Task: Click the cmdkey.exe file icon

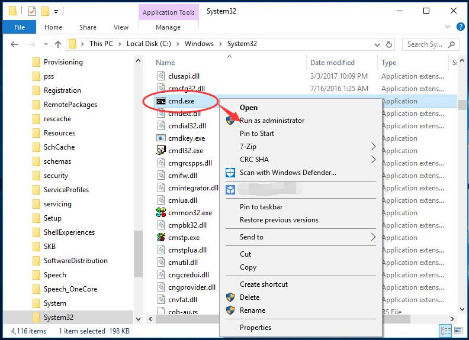Action: tap(161, 138)
